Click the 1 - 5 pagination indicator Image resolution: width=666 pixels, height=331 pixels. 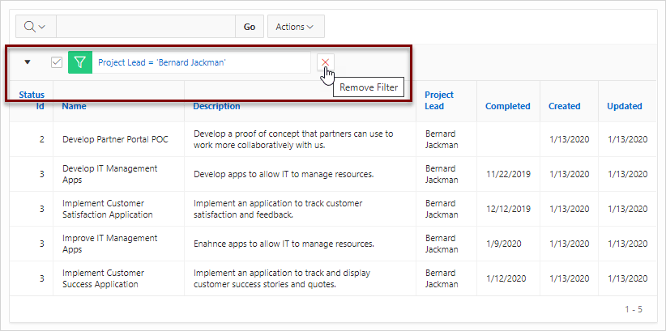634,309
